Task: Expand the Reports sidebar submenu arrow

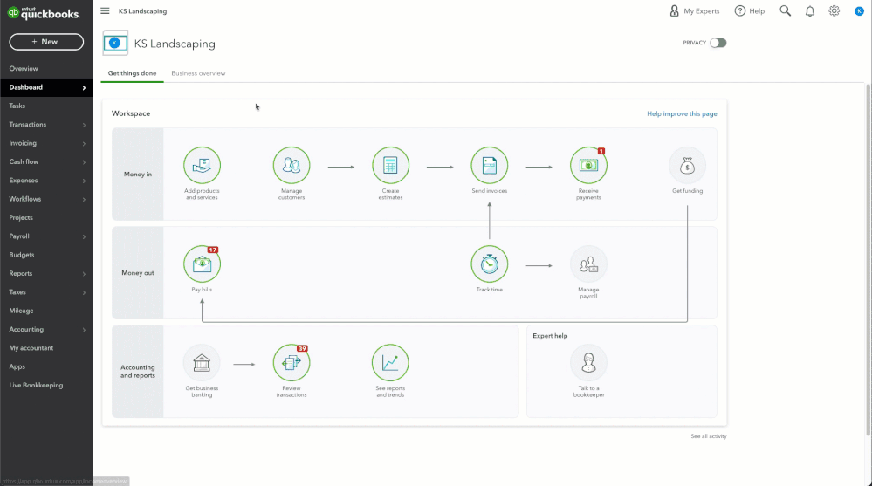Action: click(x=84, y=274)
